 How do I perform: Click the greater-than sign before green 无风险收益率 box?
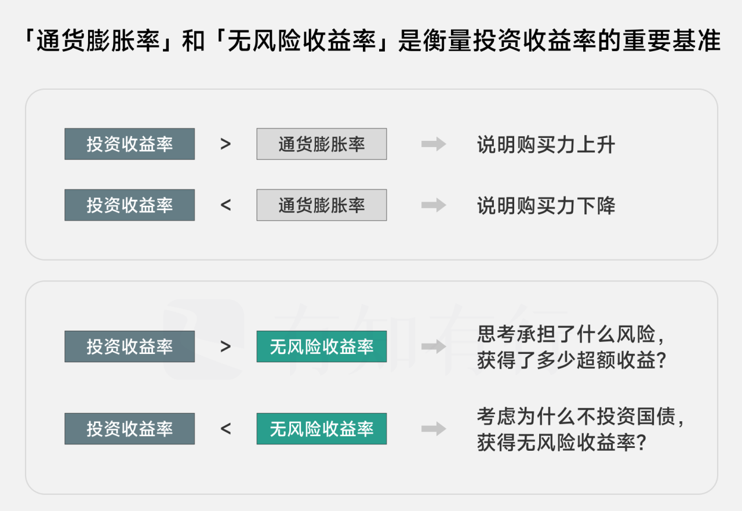pos(225,346)
